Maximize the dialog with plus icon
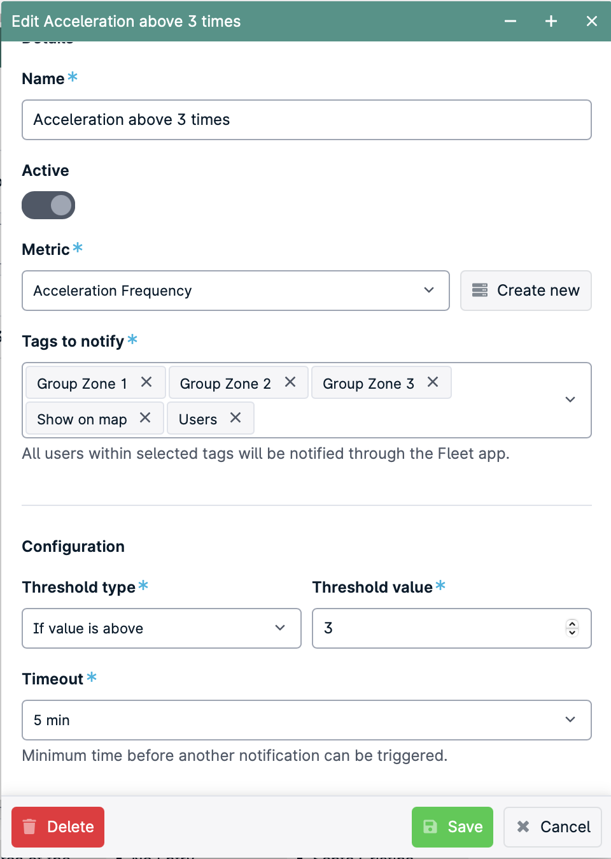 (551, 21)
